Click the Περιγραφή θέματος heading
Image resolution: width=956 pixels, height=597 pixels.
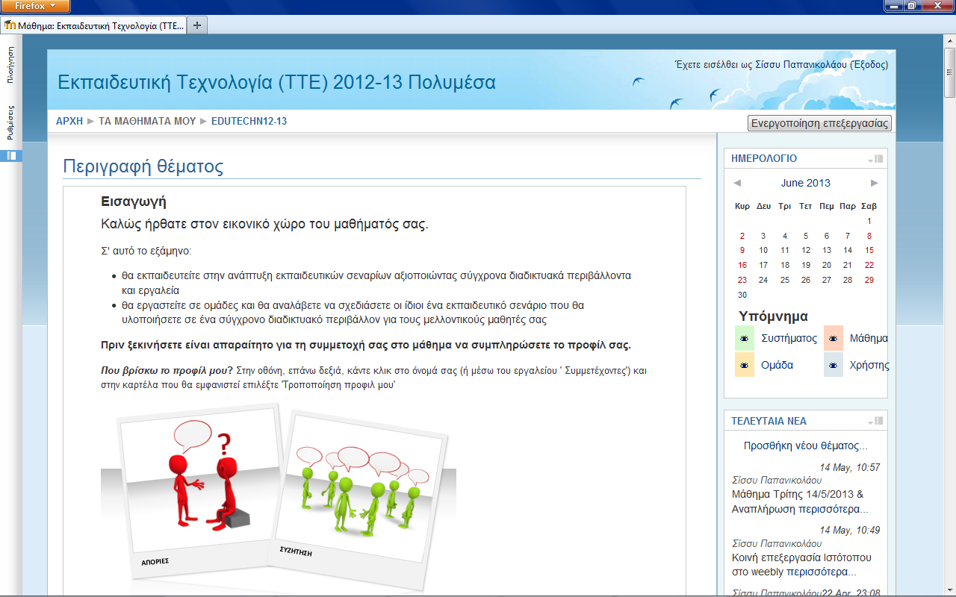143,166
